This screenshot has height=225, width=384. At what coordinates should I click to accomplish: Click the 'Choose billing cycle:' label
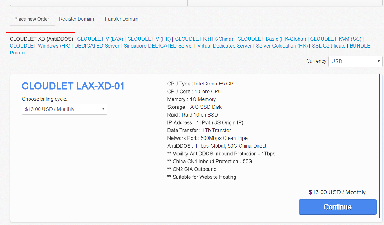(x=44, y=99)
